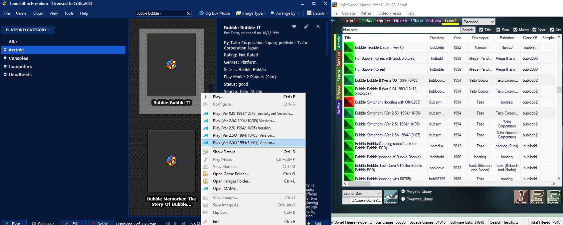The image size is (563, 225).
Task: Click the FILE MATCH icon in MameLister
Action: pos(391,197)
